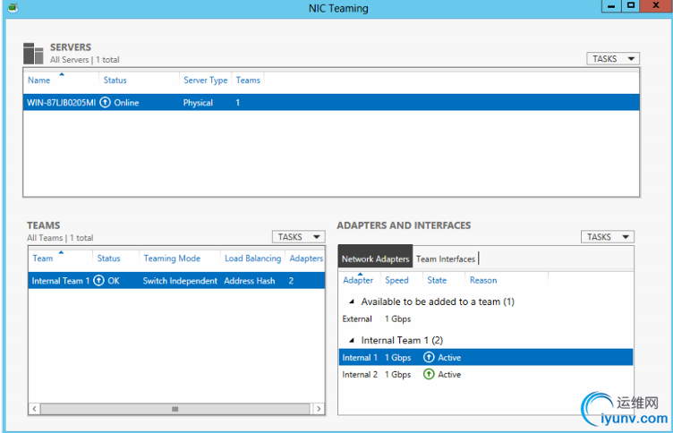Image resolution: width=673 pixels, height=433 pixels.
Task: Open the Servers TASKS dropdown
Action: click(612, 59)
